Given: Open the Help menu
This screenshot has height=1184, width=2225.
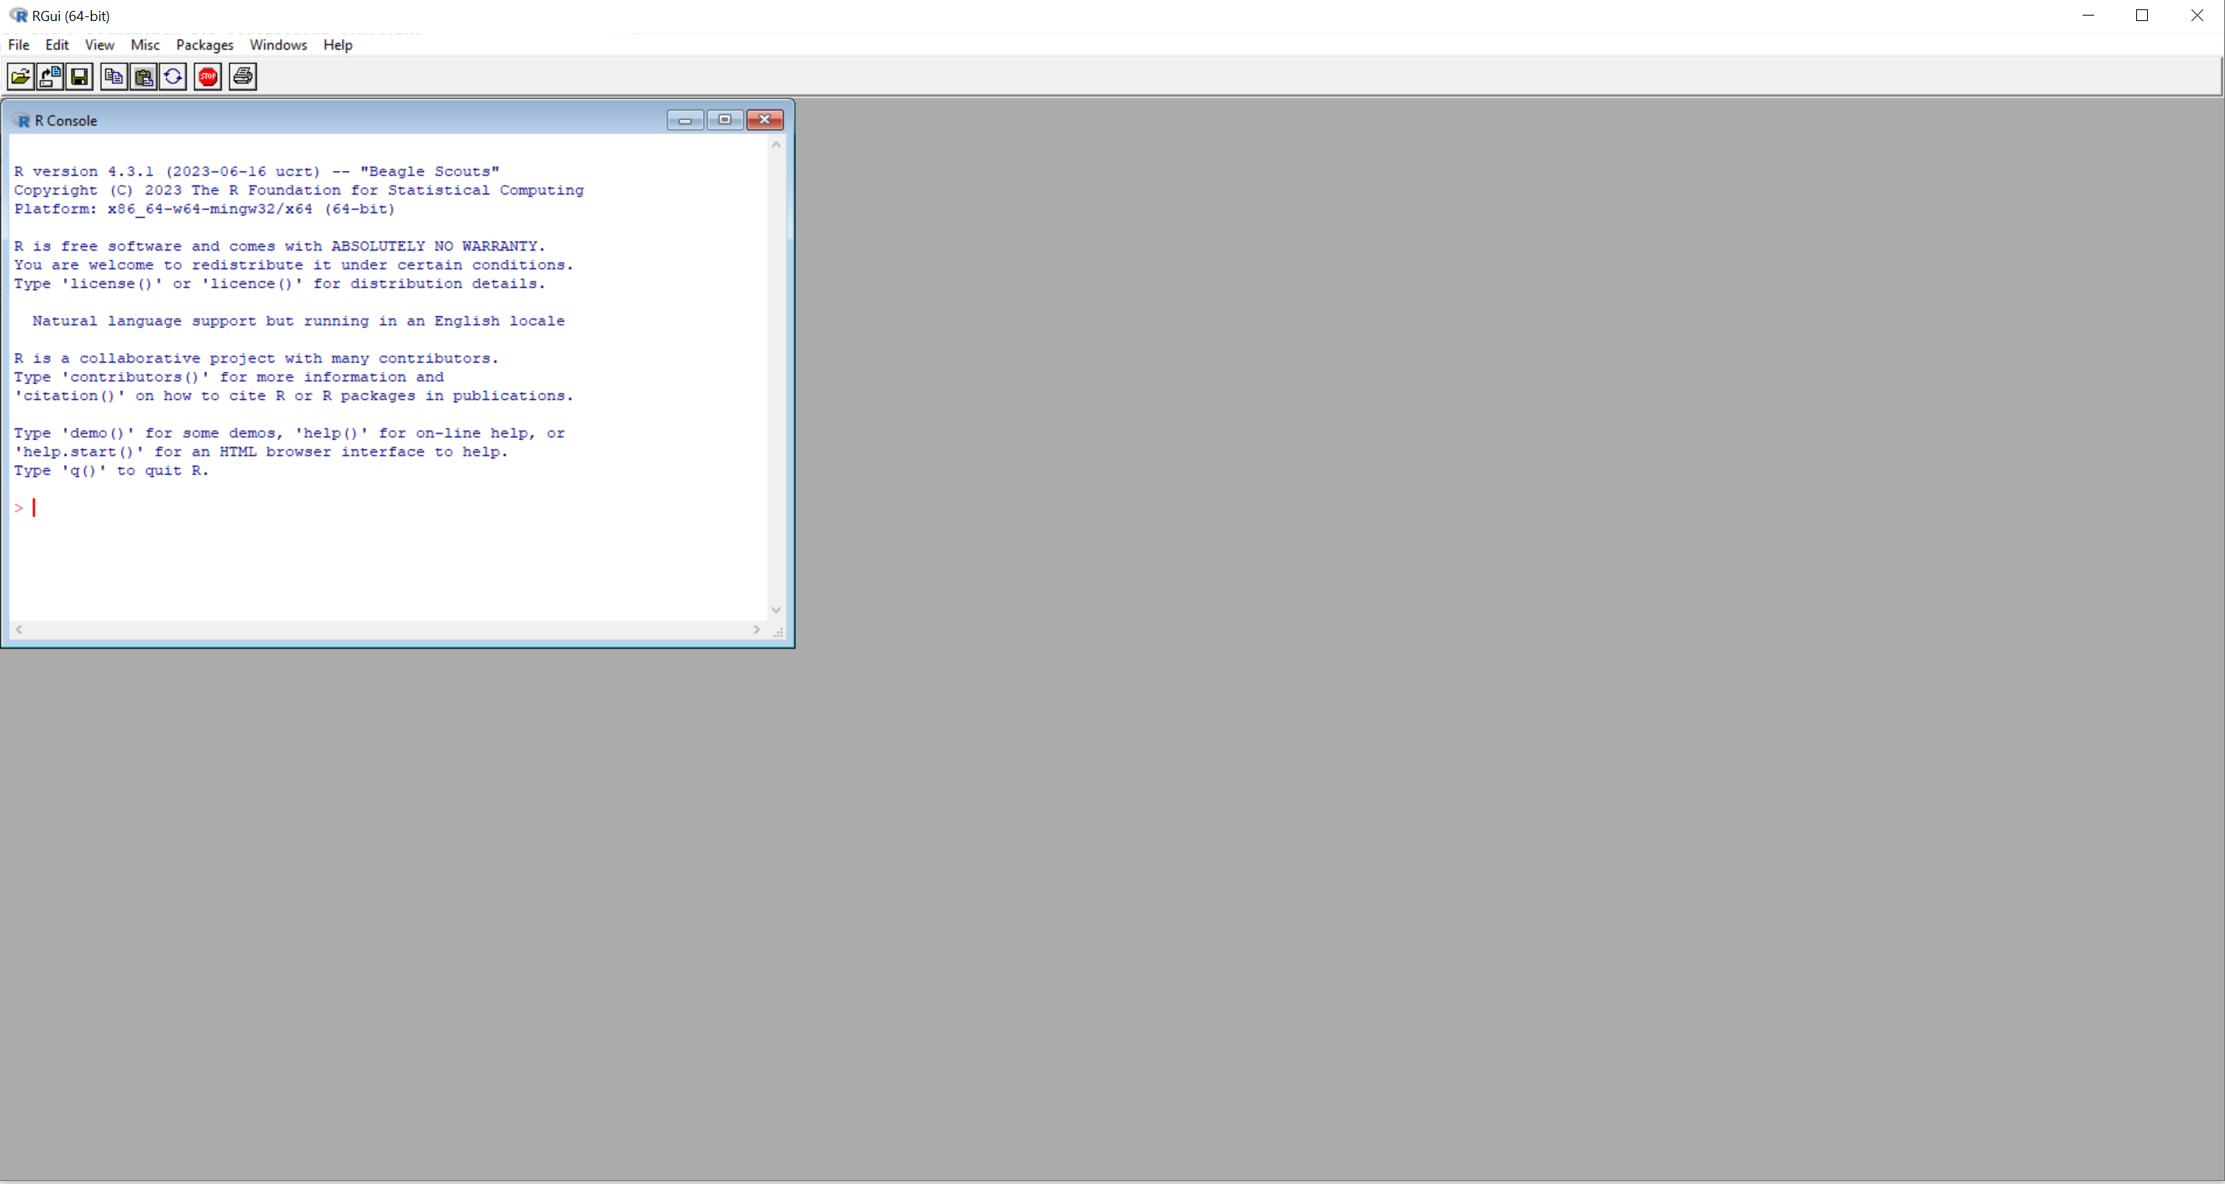Looking at the screenshot, I should click(x=338, y=45).
